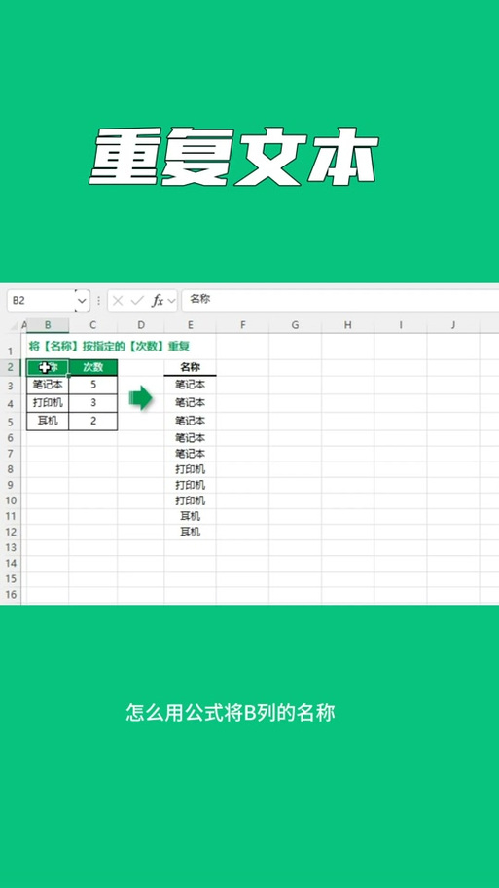Click the title text 将【名称】按指定的【次数】重复
The image size is (499, 888).
click(109, 346)
